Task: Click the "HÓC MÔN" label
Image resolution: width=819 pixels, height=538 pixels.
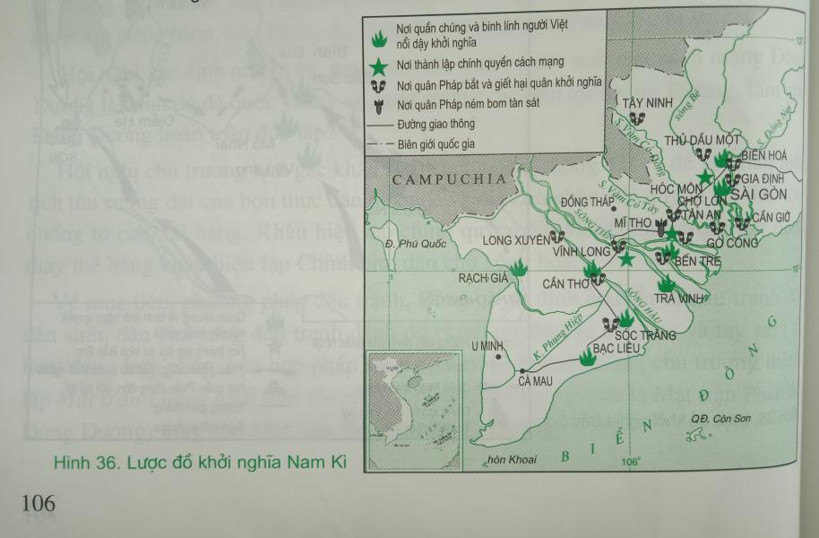Action: tap(677, 188)
